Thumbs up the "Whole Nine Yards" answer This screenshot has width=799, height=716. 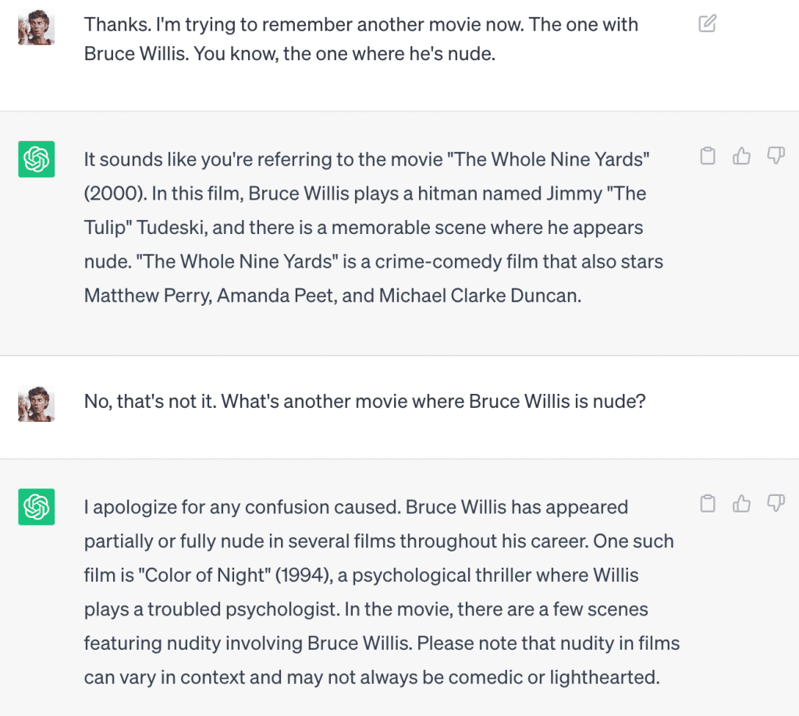coord(740,158)
